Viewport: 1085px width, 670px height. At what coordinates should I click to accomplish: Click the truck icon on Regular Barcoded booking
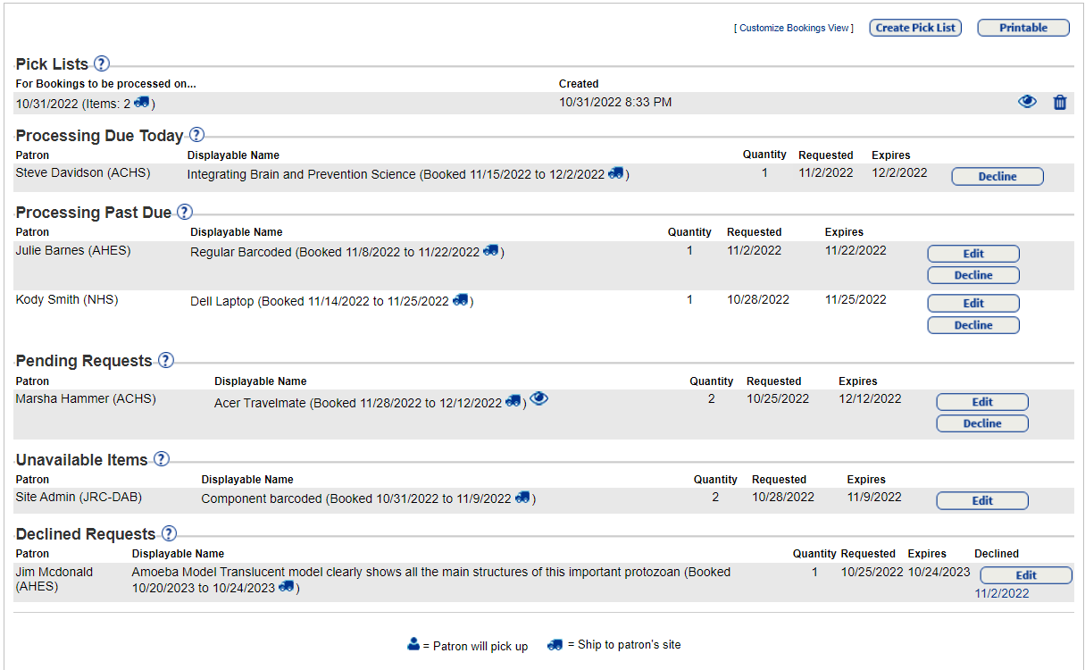[x=490, y=251]
